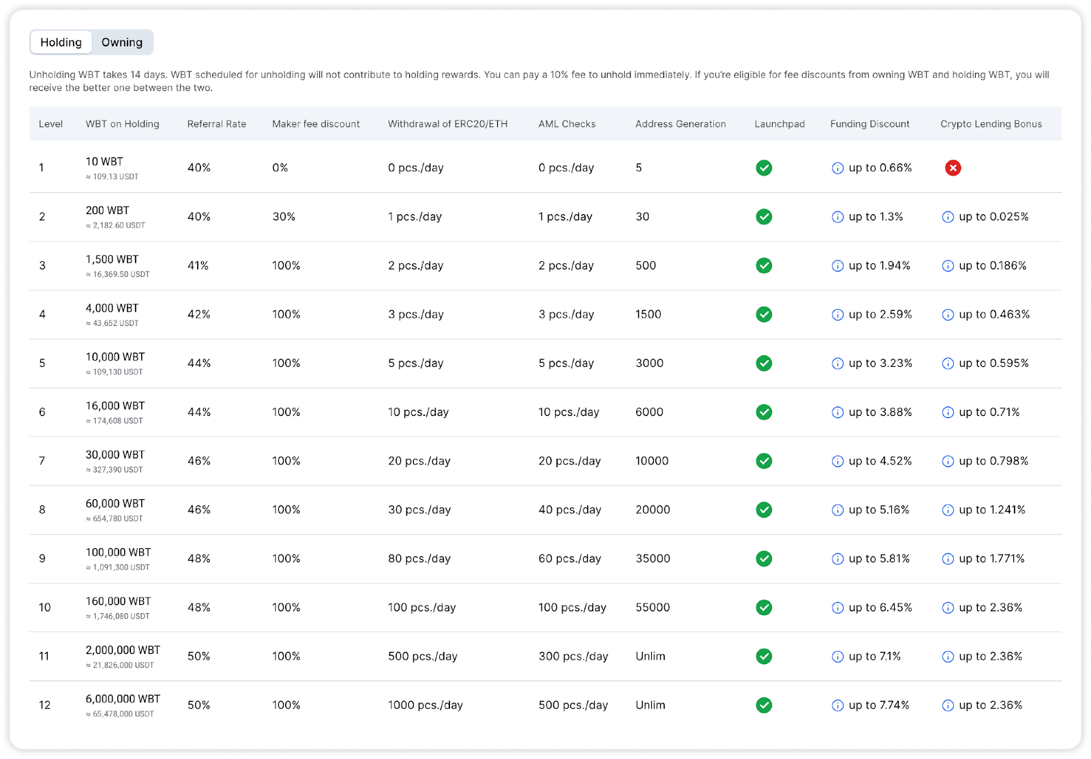Click the WBT on Holding column header
The height and width of the screenshot is (759, 1091).
(x=122, y=124)
